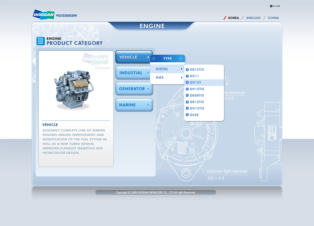Click the VEHICLE description heading
The width and height of the screenshot is (314, 226).
(x=50, y=125)
